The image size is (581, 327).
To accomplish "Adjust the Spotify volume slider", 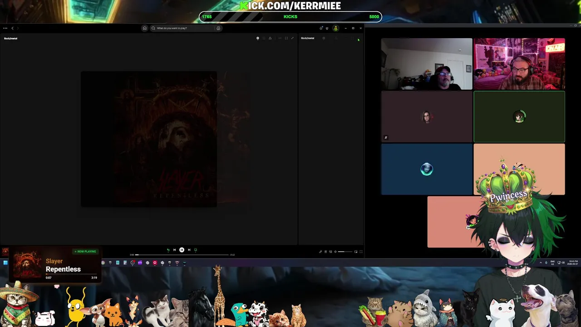I will point(345,252).
